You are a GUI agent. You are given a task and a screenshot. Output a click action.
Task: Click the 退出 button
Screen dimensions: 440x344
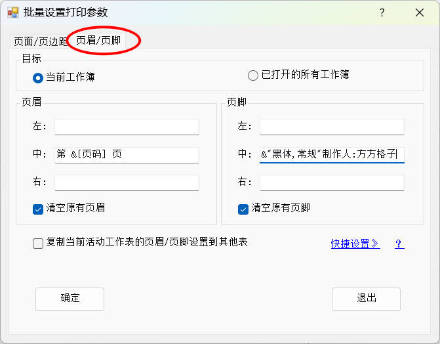pos(366,299)
